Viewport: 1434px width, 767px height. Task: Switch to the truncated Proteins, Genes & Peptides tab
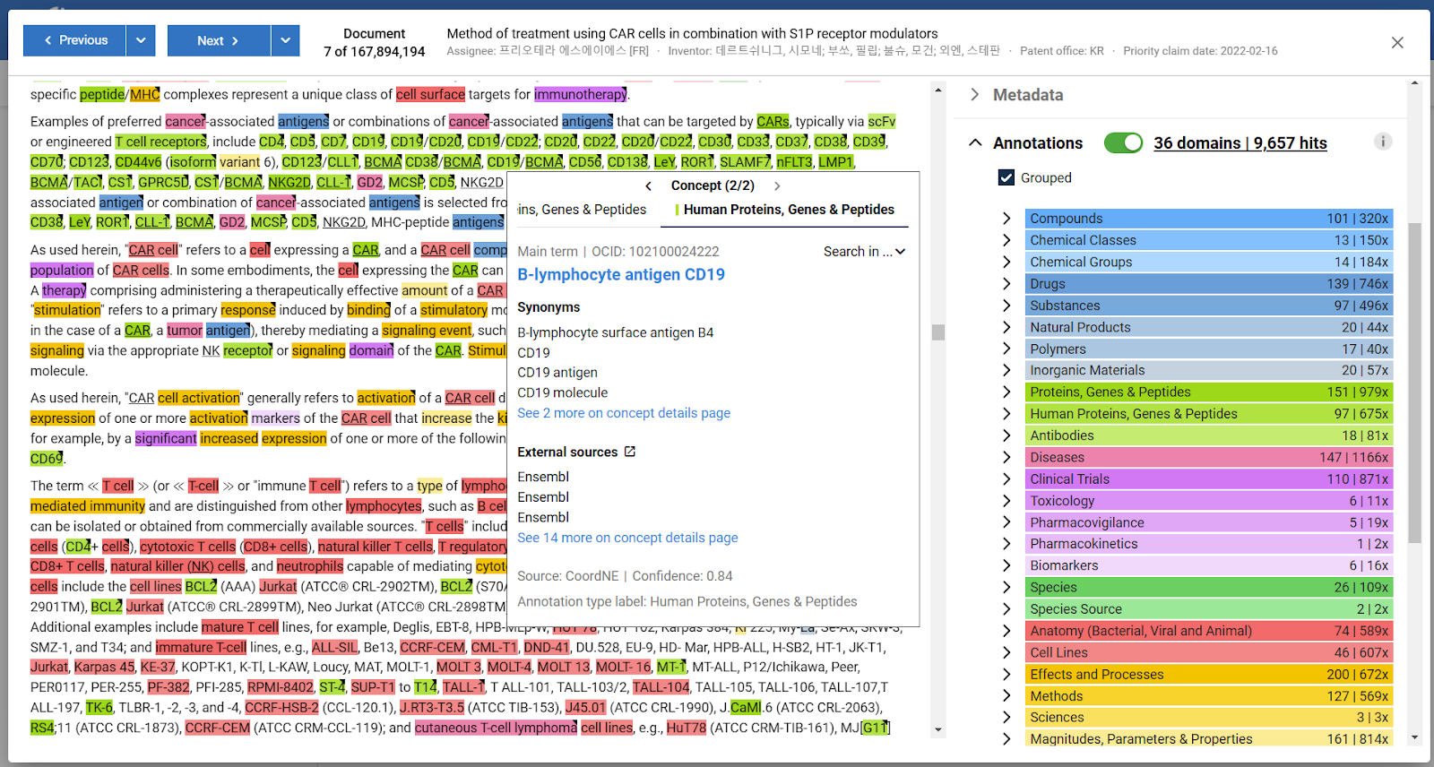click(x=582, y=210)
